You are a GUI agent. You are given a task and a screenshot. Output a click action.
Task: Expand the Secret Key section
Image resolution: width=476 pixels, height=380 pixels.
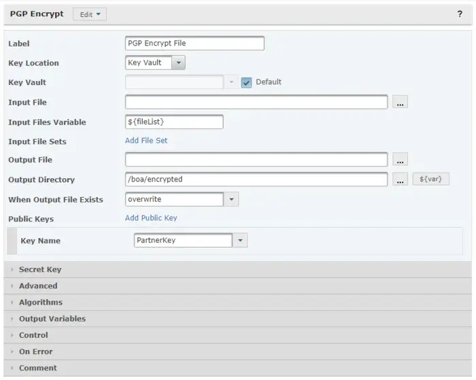[x=238, y=269]
